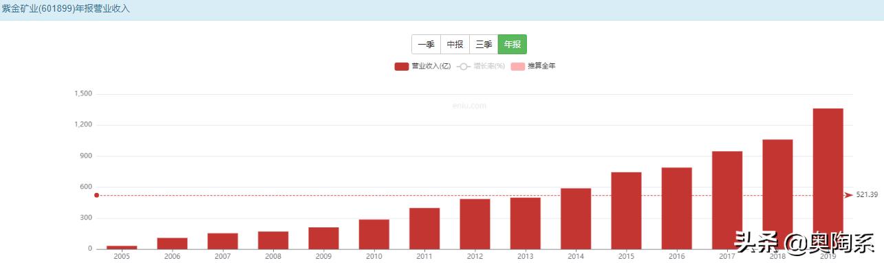
Task: Click the 2006 revenue bar
Action: click(172, 243)
